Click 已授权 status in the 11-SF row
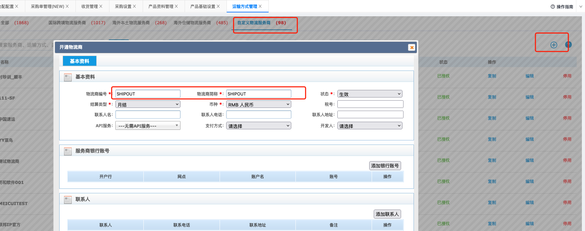 coord(443,97)
